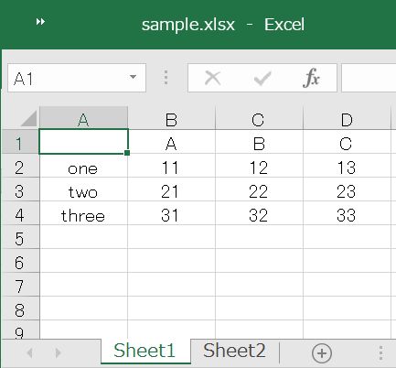Click the sheet tab bar splitter dots

380,353
